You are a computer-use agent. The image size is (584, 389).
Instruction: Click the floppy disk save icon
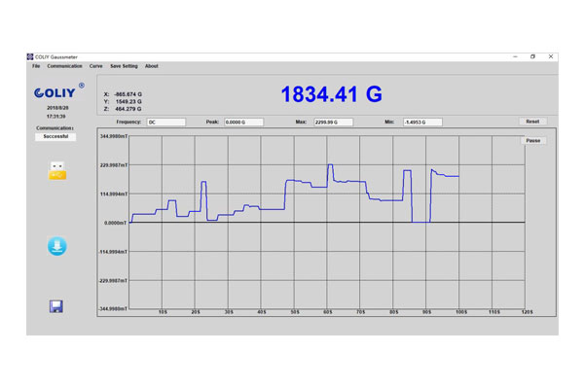coord(57,306)
